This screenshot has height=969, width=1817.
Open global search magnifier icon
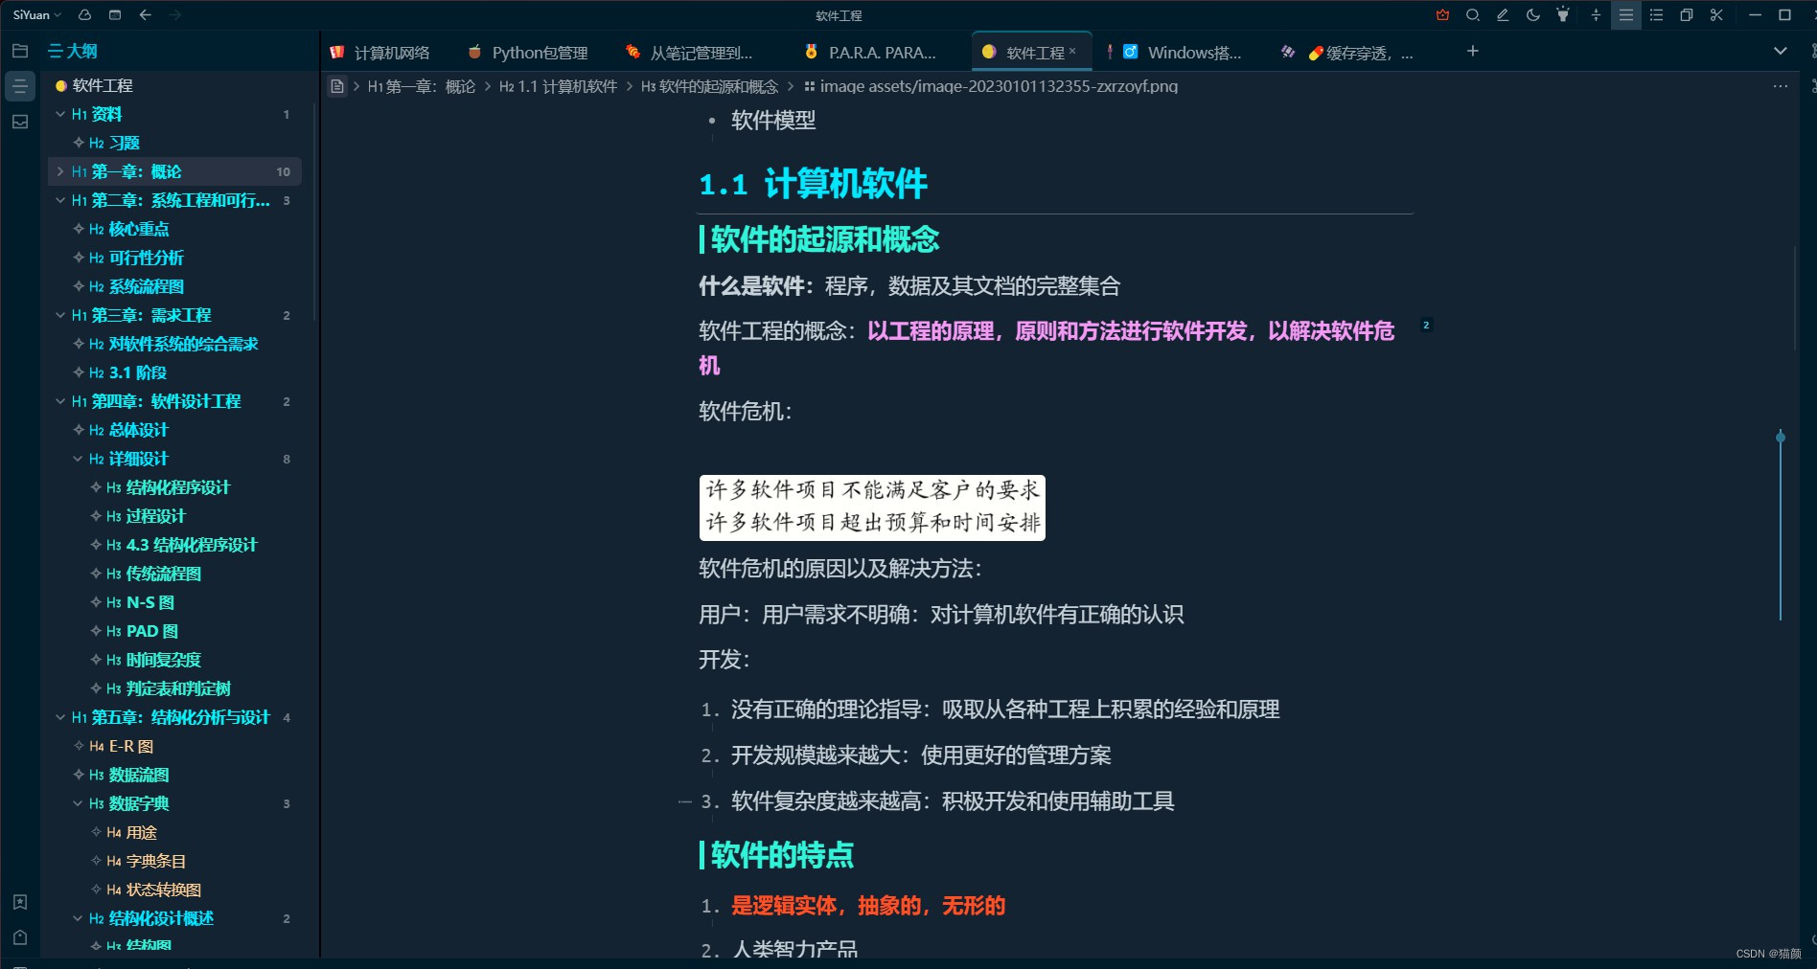(1473, 14)
